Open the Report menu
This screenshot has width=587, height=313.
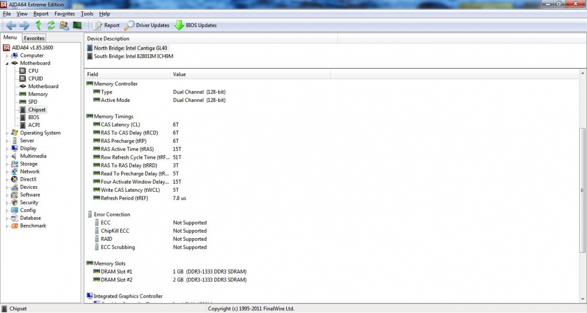(41, 14)
